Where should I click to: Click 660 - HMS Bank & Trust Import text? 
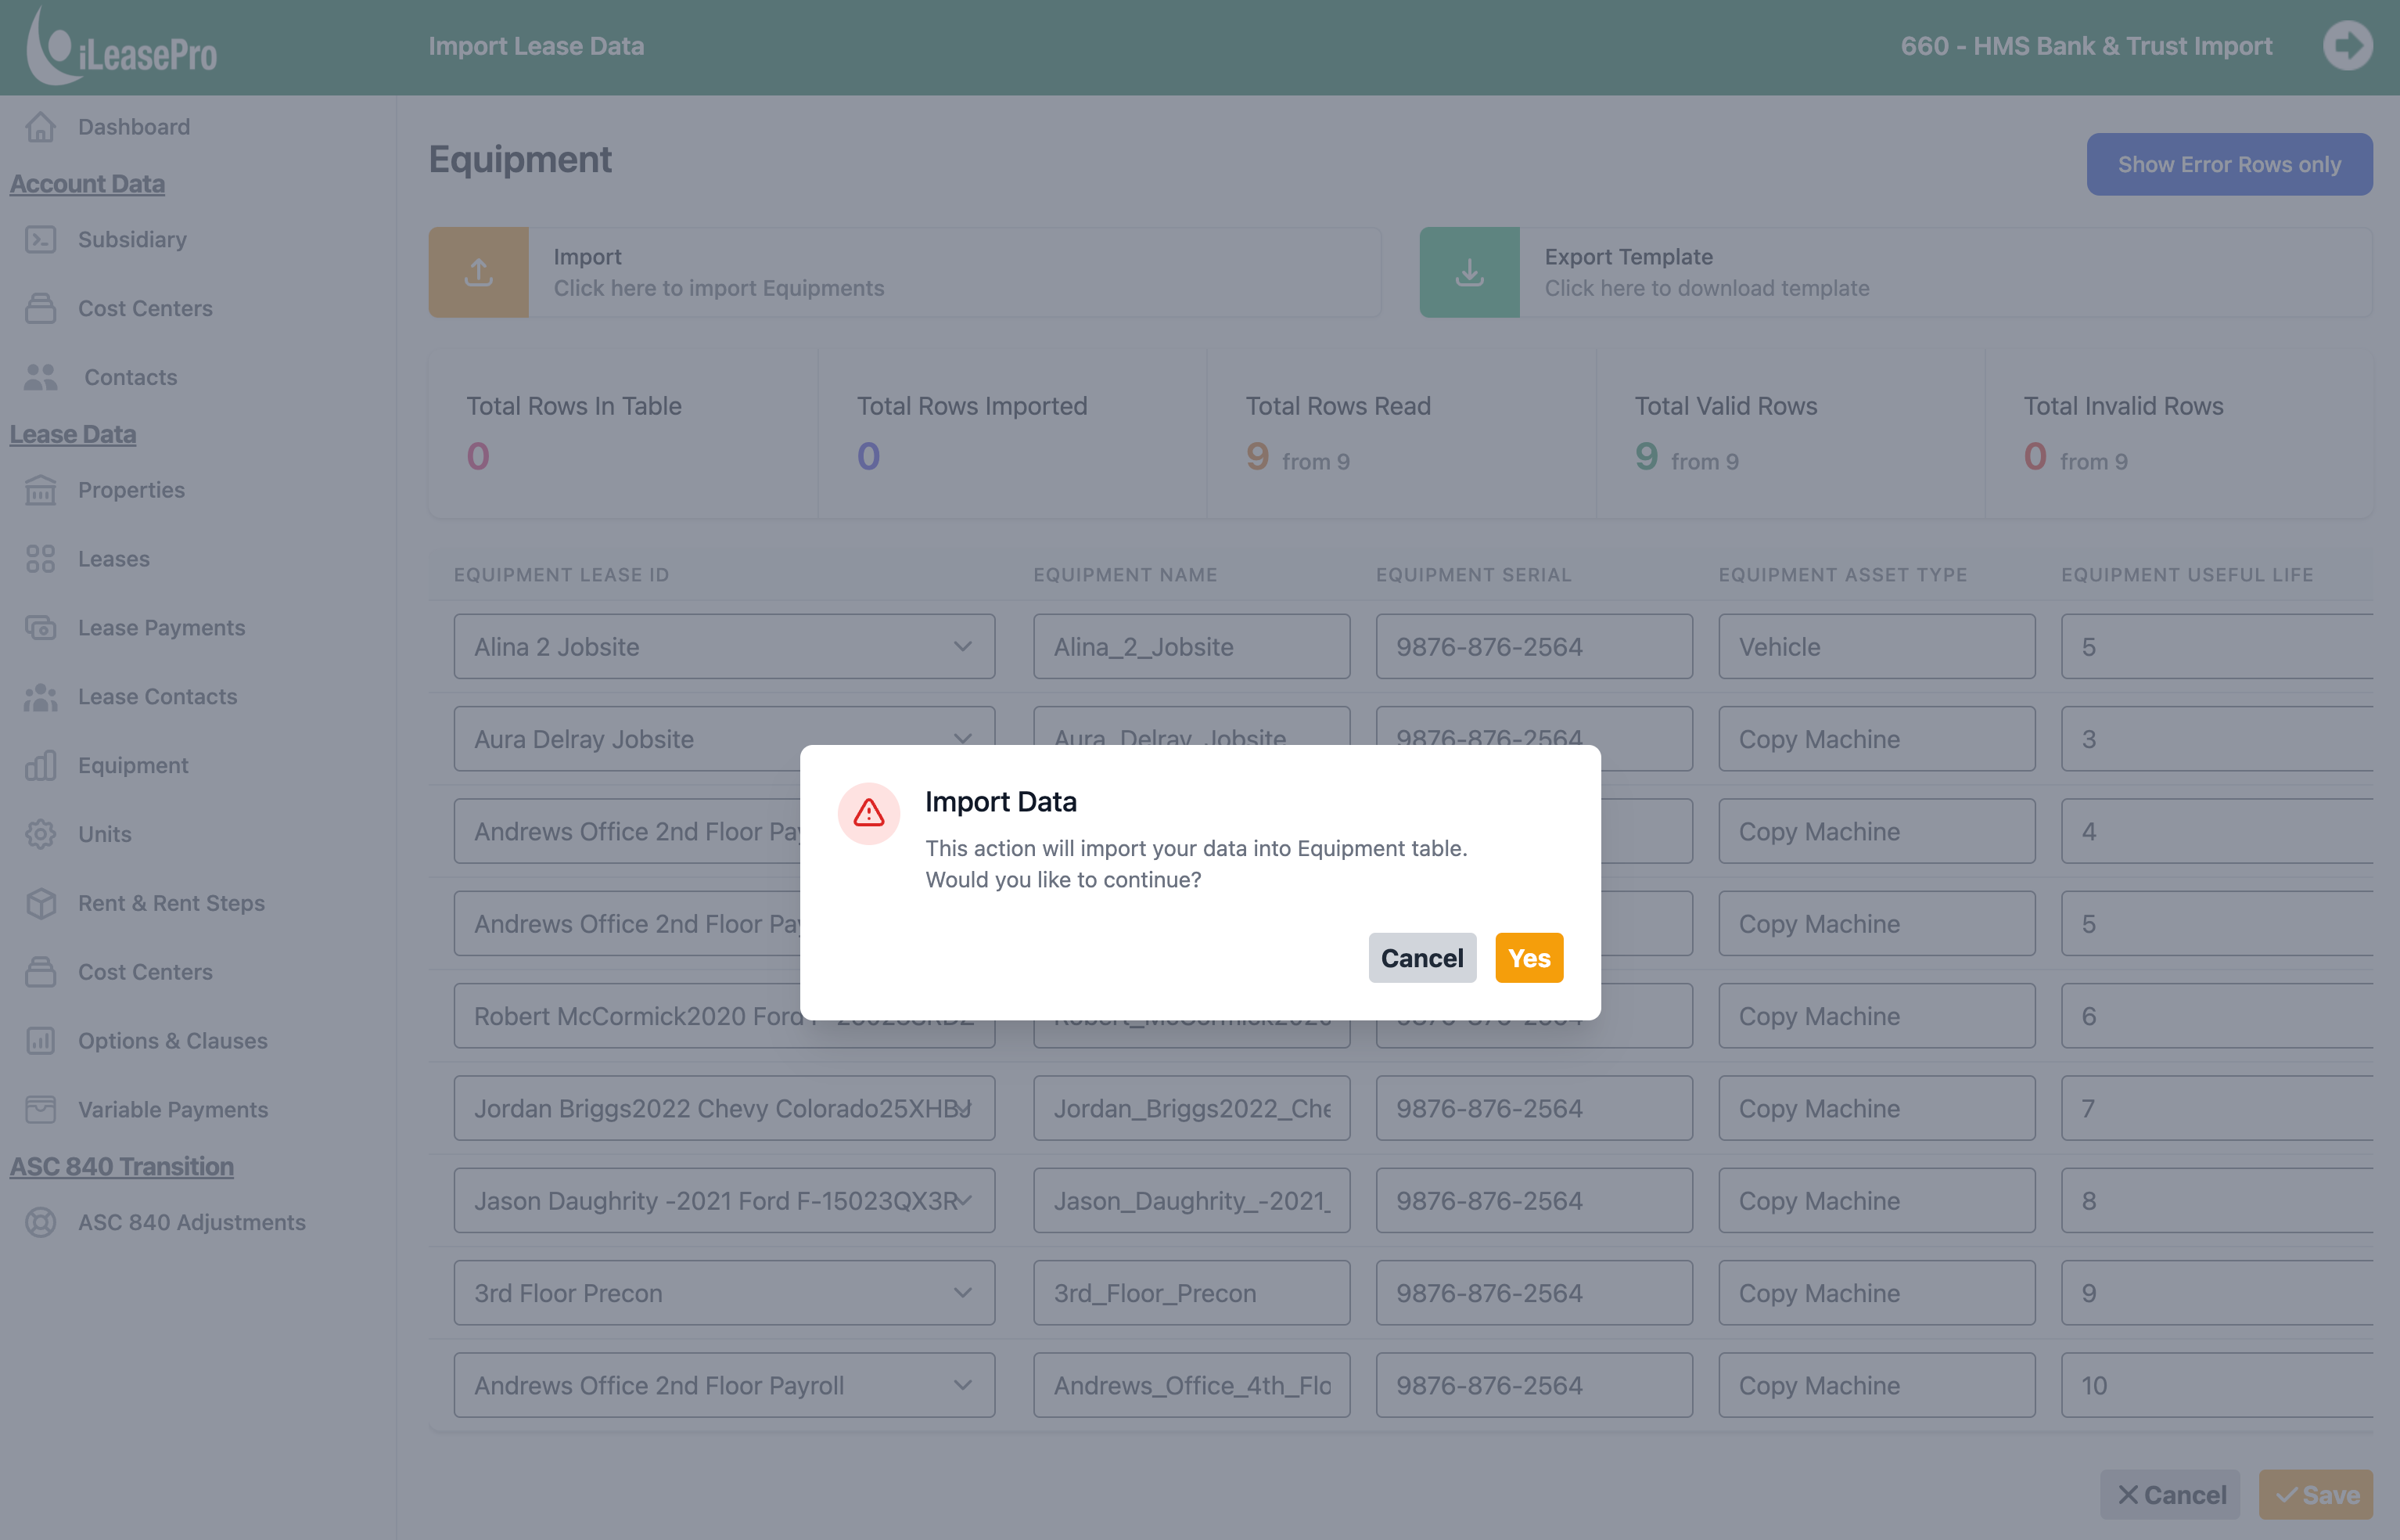tap(2086, 46)
